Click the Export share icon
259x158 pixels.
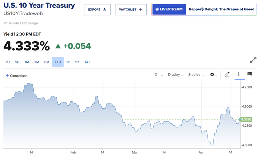tap(104, 10)
